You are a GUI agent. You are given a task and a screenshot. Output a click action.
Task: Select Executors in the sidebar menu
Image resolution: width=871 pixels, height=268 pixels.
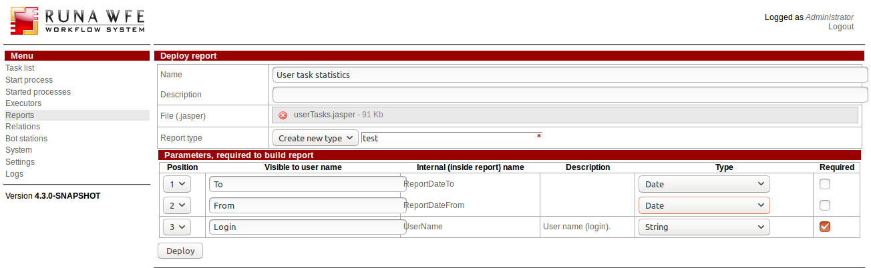click(23, 103)
